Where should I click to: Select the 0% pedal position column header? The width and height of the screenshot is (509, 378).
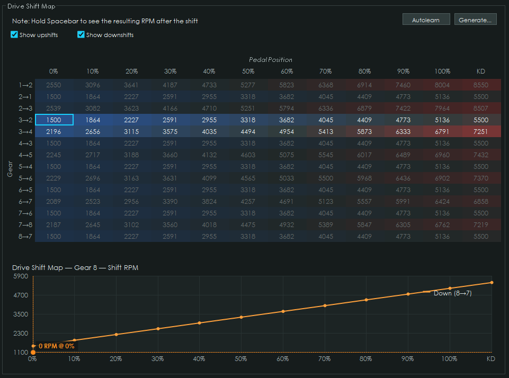click(x=53, y=71)
